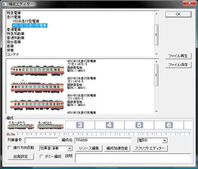The image size is (198, 169).
Task: Select first formation slot クモハ475-5
Action: [21, 125]
